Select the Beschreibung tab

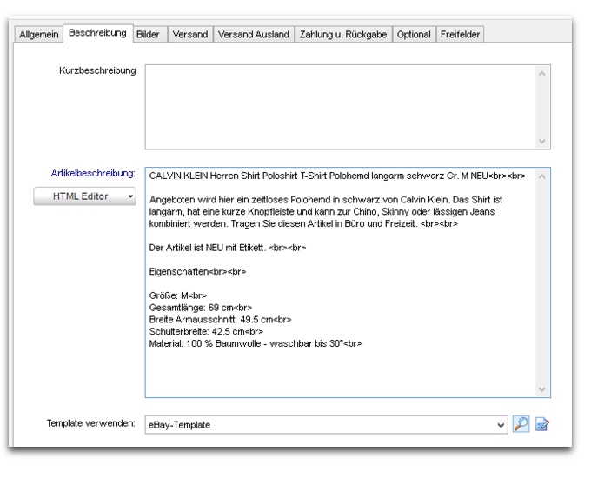[x=97, y=33]
